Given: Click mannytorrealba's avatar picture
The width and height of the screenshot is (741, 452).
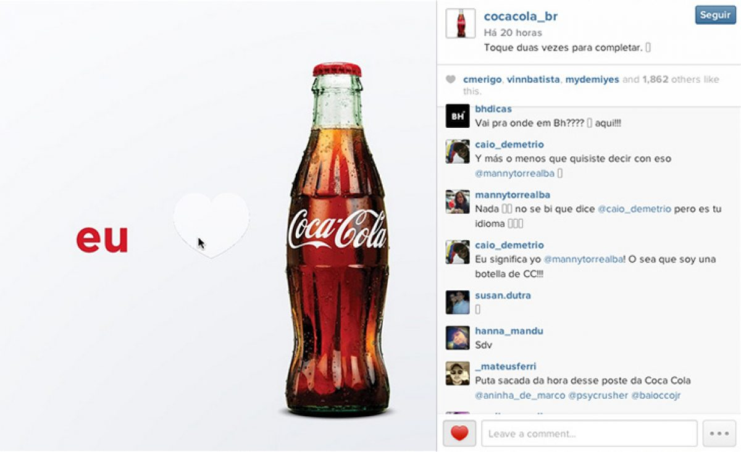Looking at the screenshot, I should tap(458, 202).
